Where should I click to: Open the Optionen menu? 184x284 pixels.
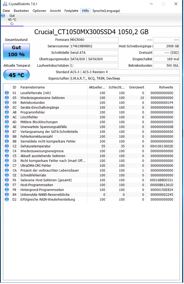(x=39, y=11)
